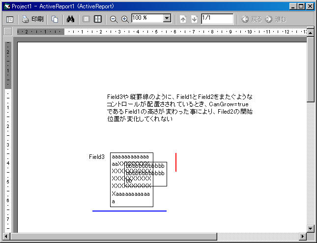Click the 進む forward button

275,19
